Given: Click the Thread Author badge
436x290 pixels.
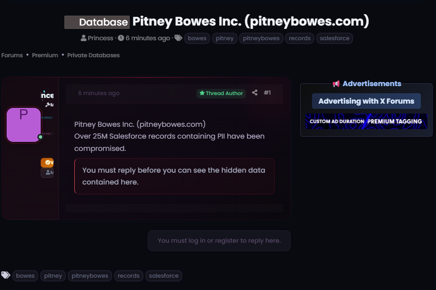Looking at the screenshot, I should click(x=221, y=93).
